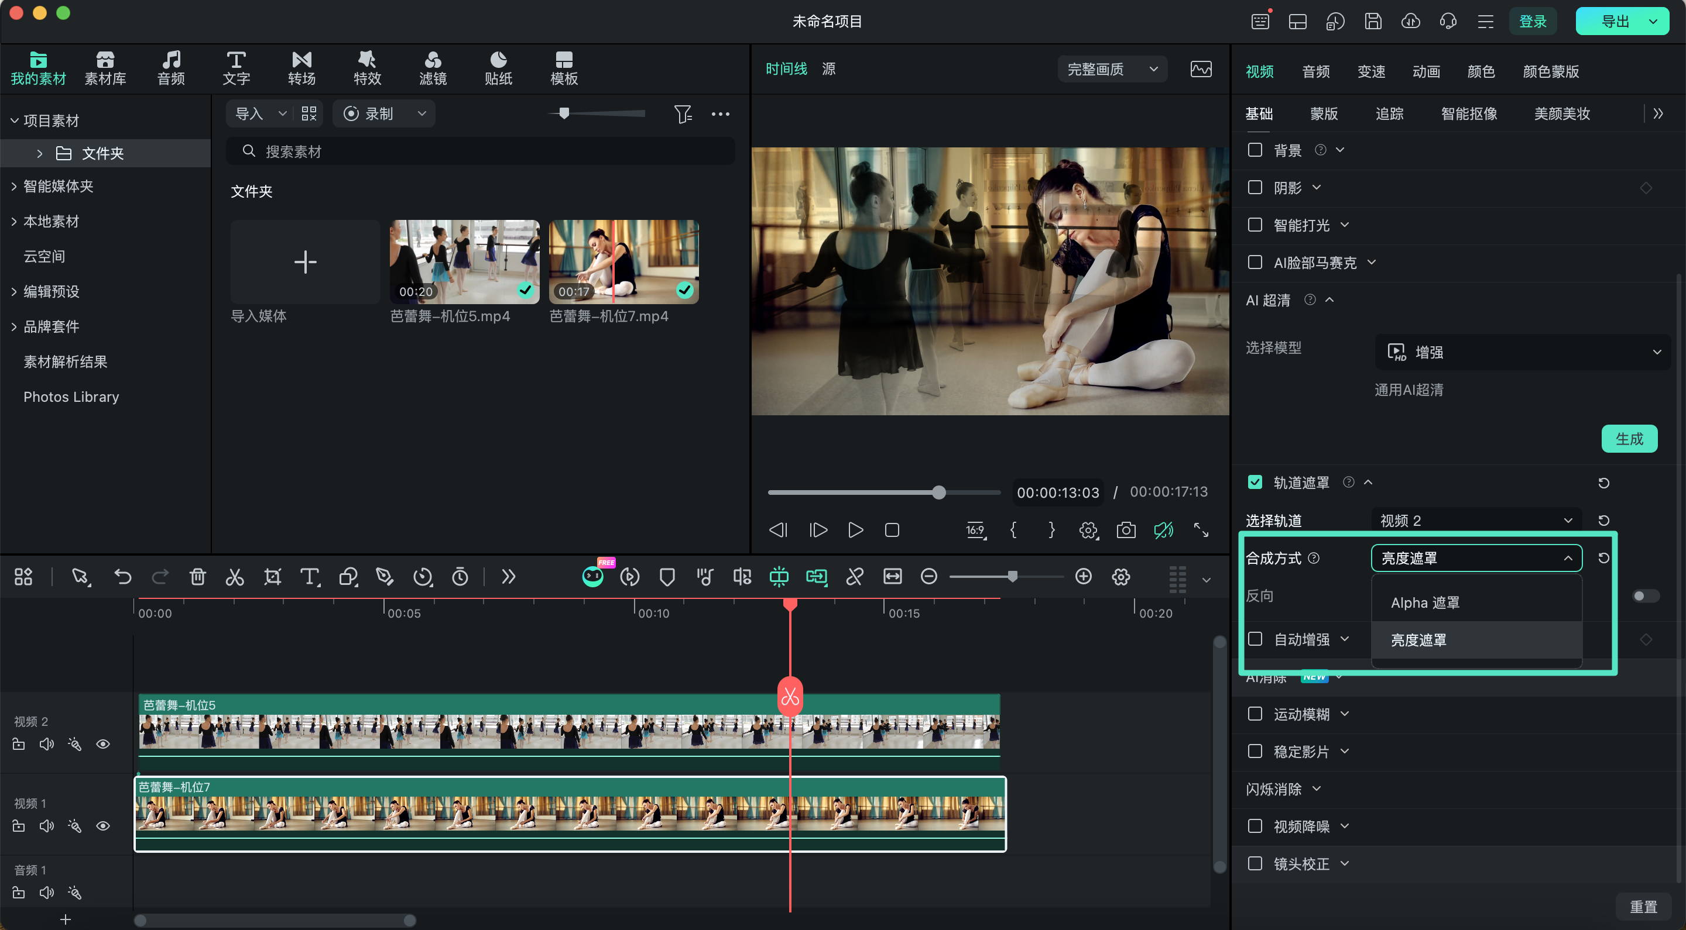The height and width of the screenshot is (930, 1686).
Task: Switch to the 蒙版 mask sub-tab
Action: 1324,114
